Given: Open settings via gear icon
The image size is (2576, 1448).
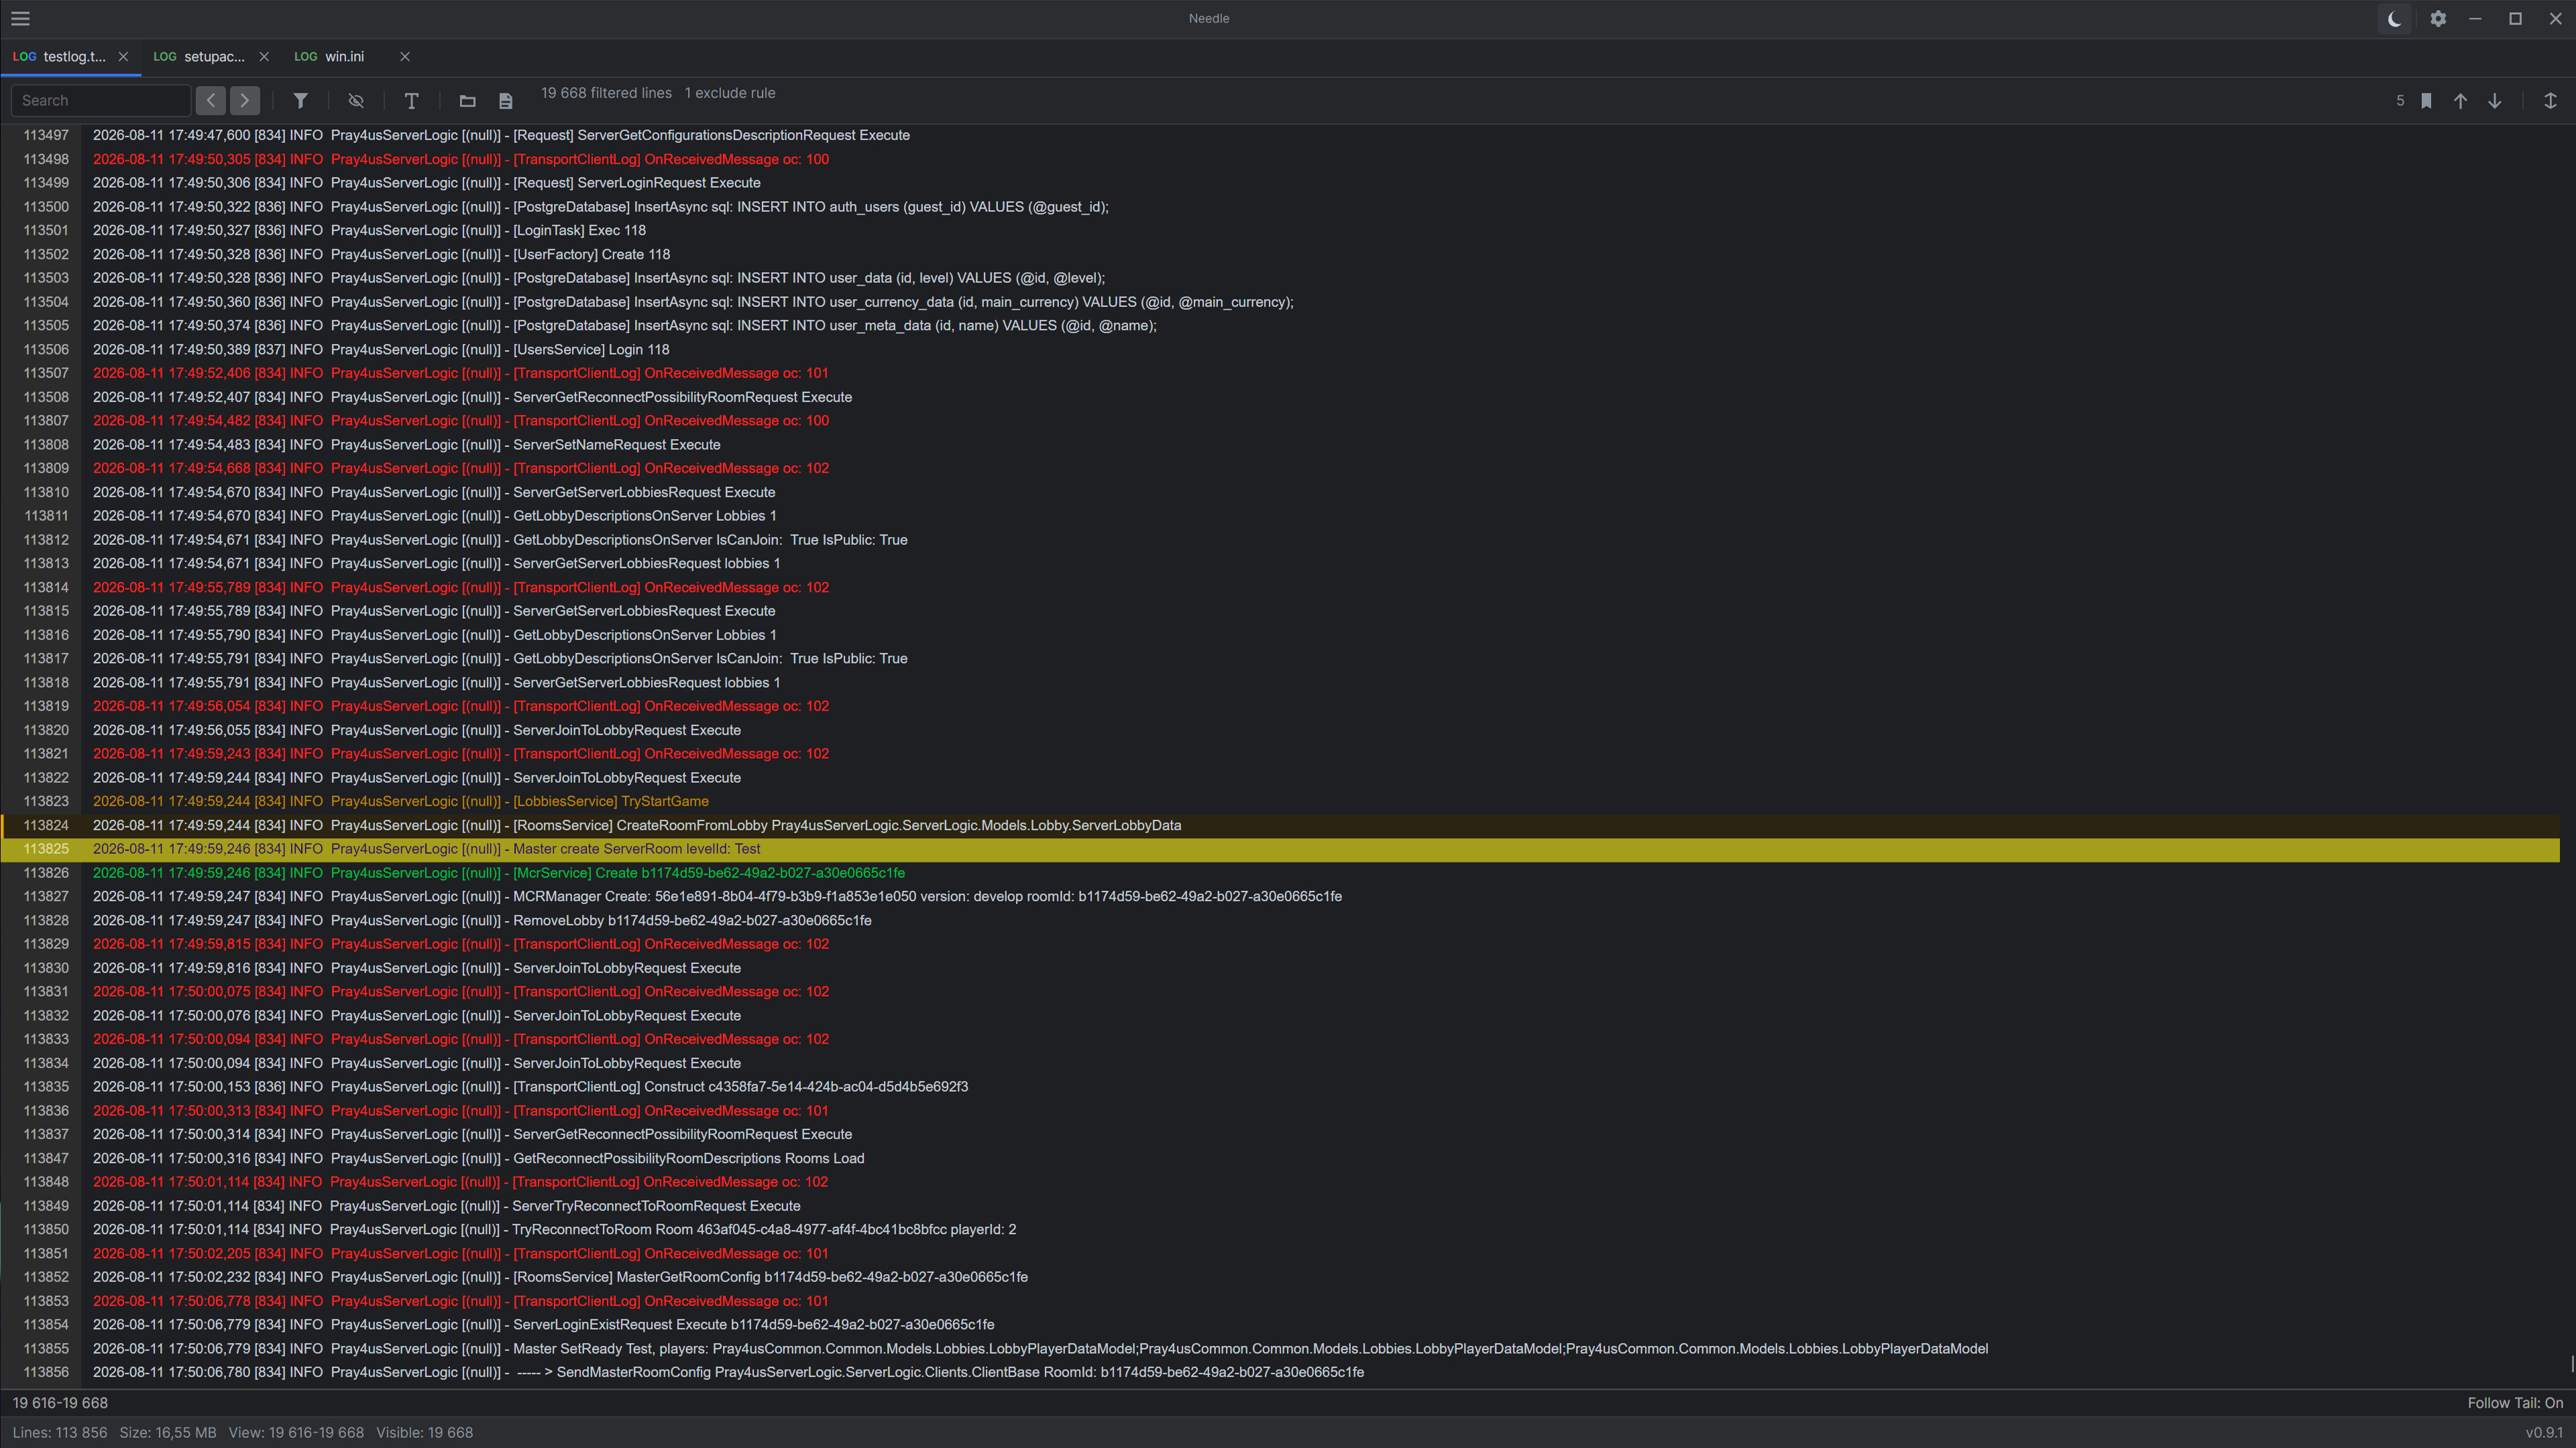Looking at the screenshot, I should (2438, 18).
